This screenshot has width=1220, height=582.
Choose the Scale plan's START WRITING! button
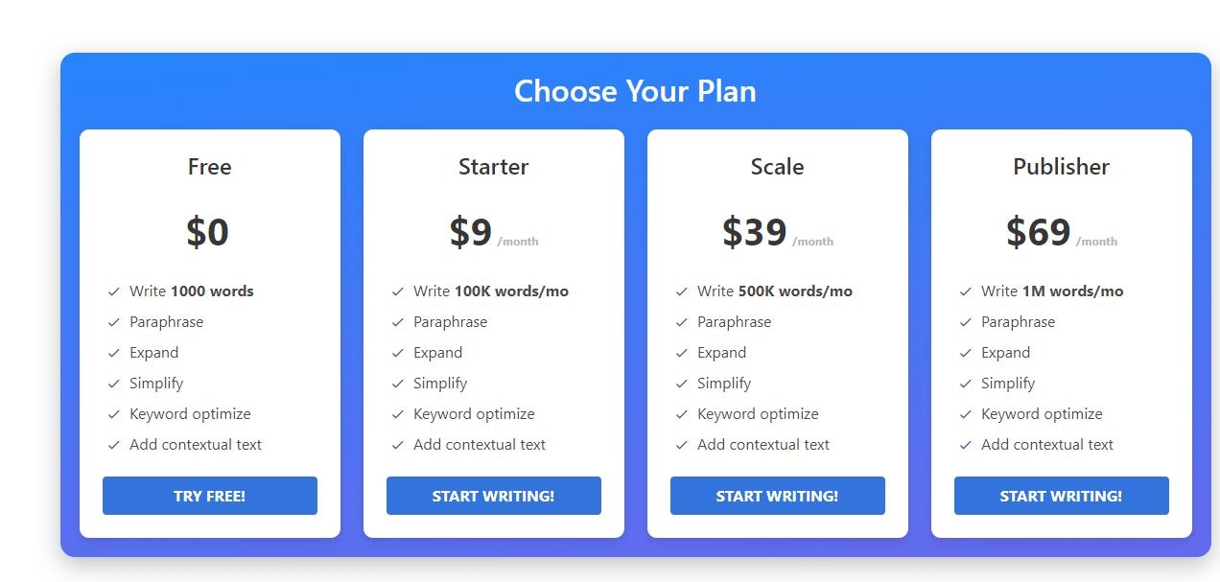point(778,496)
